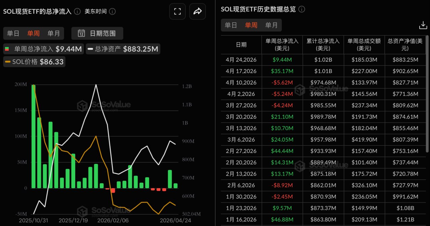Click the 总资产净值 column header
Viewport: 430px width, 226px height.
(405, 45)
